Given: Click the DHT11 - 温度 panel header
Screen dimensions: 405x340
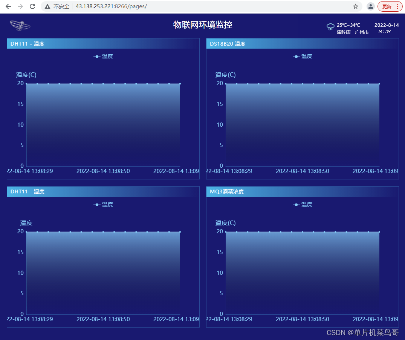Looking at the screenshot, I should 103,44.
